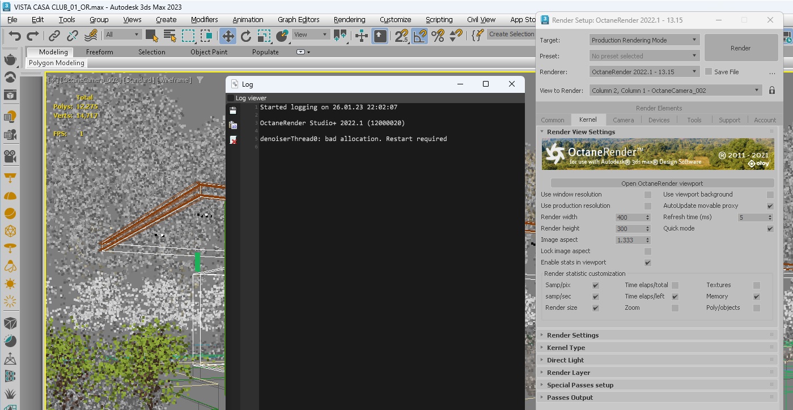Uncheck the Samp/pix statistic checkbox
This screenshot has width=793, height=410.
pyautogui.click(x=596, y=285)
